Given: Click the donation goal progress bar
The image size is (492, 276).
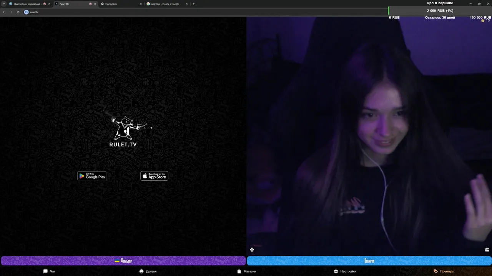Looking at the screenshot, I should click(440, 11).
